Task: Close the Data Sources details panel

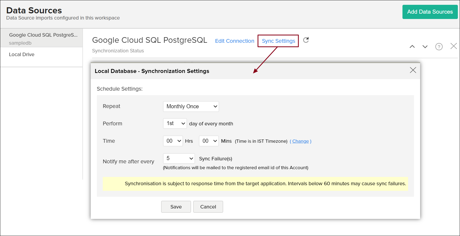Action: (x=454, y=46)
